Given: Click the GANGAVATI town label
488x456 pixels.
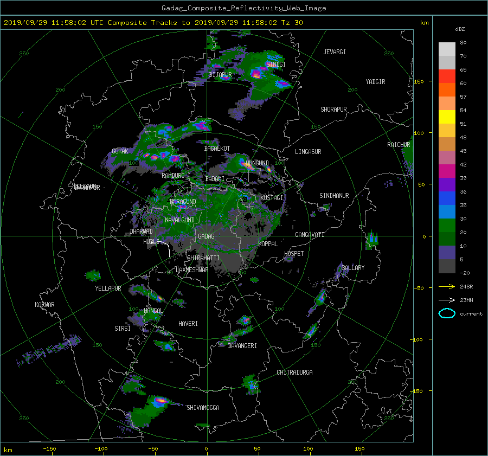Looking at the screenshot, I should [x=310, y=235].
